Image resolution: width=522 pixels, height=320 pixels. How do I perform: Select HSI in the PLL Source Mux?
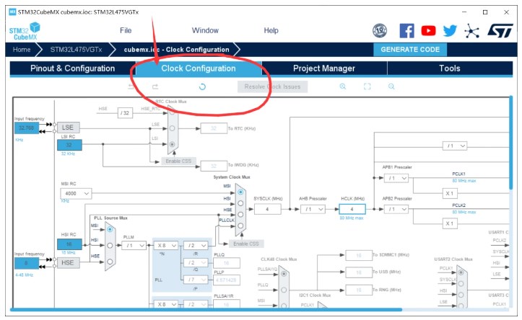pyautogui.click(x=110, y=245)
